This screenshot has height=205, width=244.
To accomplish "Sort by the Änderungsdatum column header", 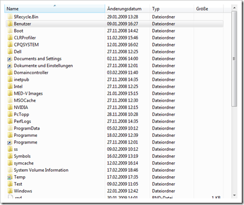I will 127,9.
